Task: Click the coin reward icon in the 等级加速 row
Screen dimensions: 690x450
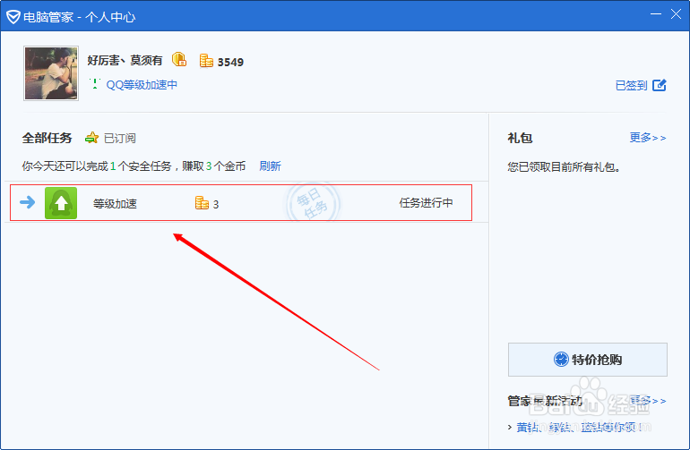Action: tap(202, 202)
